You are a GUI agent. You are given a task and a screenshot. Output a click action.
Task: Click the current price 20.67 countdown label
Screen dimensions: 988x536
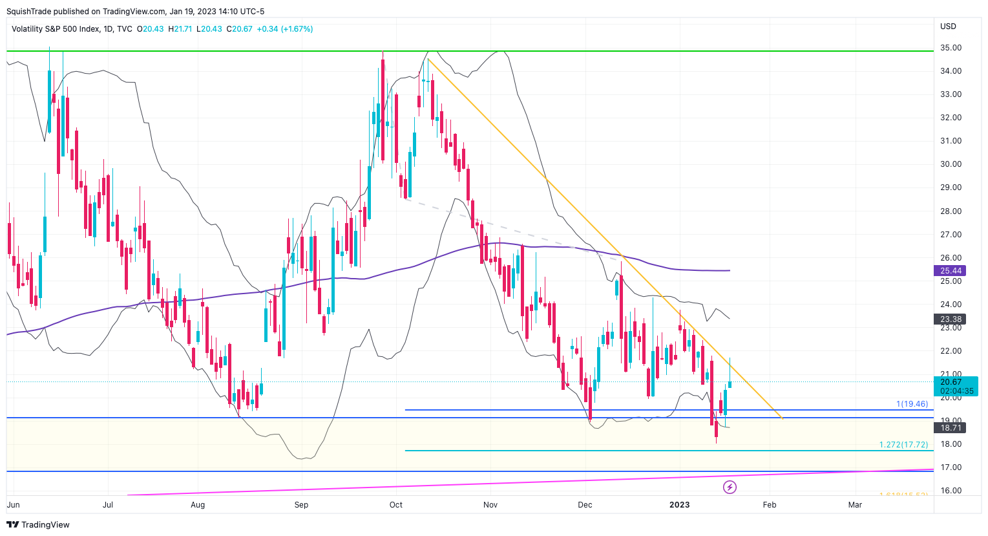[956, 387]
